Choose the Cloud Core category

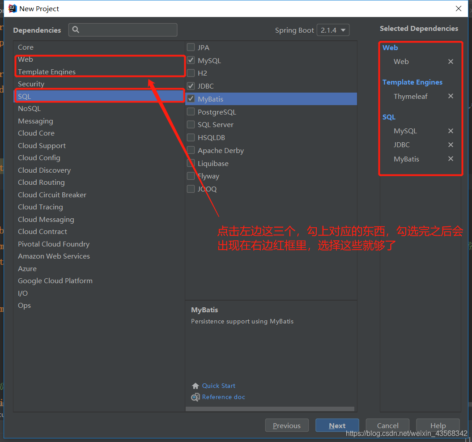pyautogui.click(x=99, y=133)
